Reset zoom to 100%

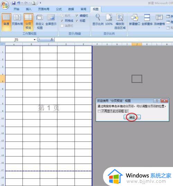click(109, 20)
